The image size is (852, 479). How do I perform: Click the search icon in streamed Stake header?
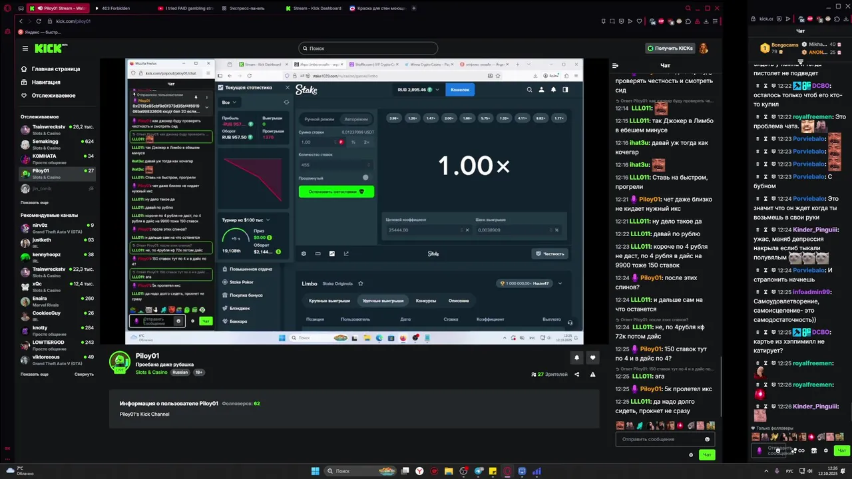click(529, 89)
